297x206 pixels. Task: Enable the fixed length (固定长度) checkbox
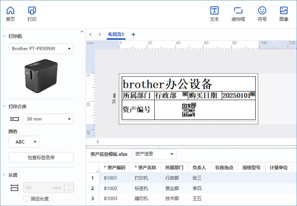tap(26, 199)
